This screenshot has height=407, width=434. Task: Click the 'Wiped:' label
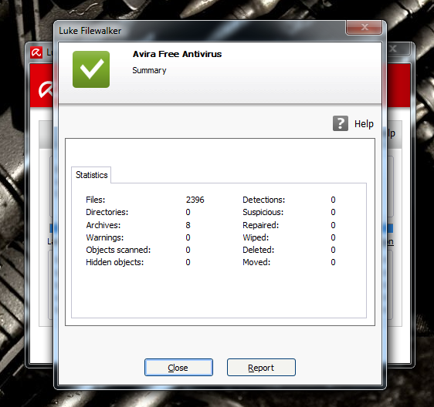coord(256,237)
